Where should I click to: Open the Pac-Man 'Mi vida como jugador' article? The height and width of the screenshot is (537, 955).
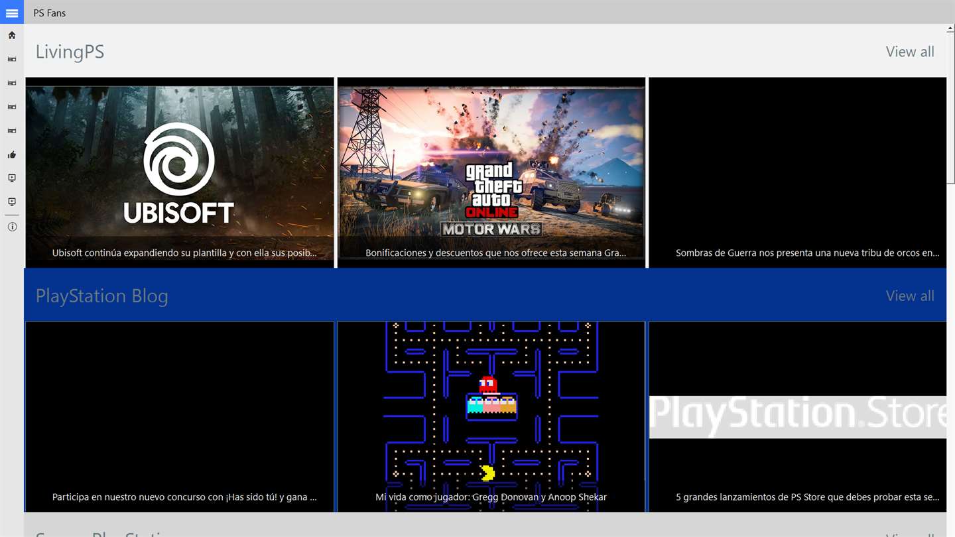point(491,417)
